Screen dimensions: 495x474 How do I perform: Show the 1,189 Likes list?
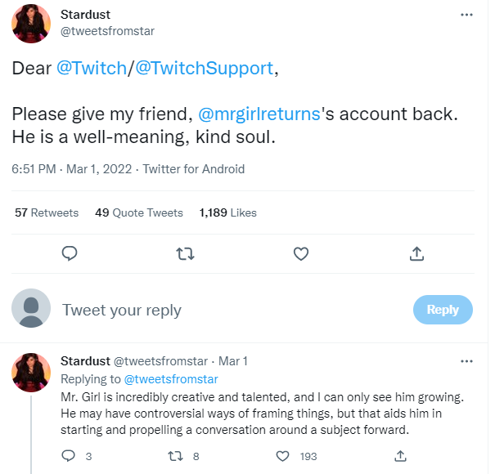click(227, 212)
